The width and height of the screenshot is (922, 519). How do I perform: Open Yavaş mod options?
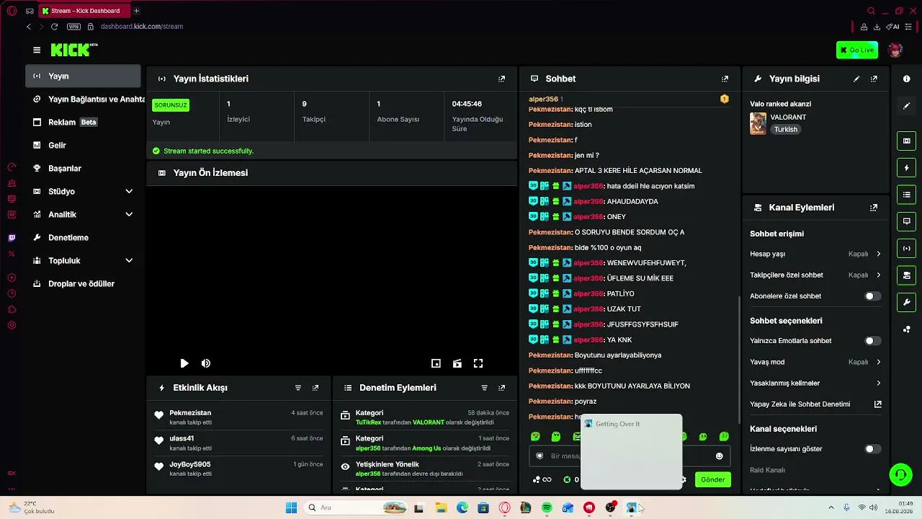pyautogui.click(x=815, y=362)
